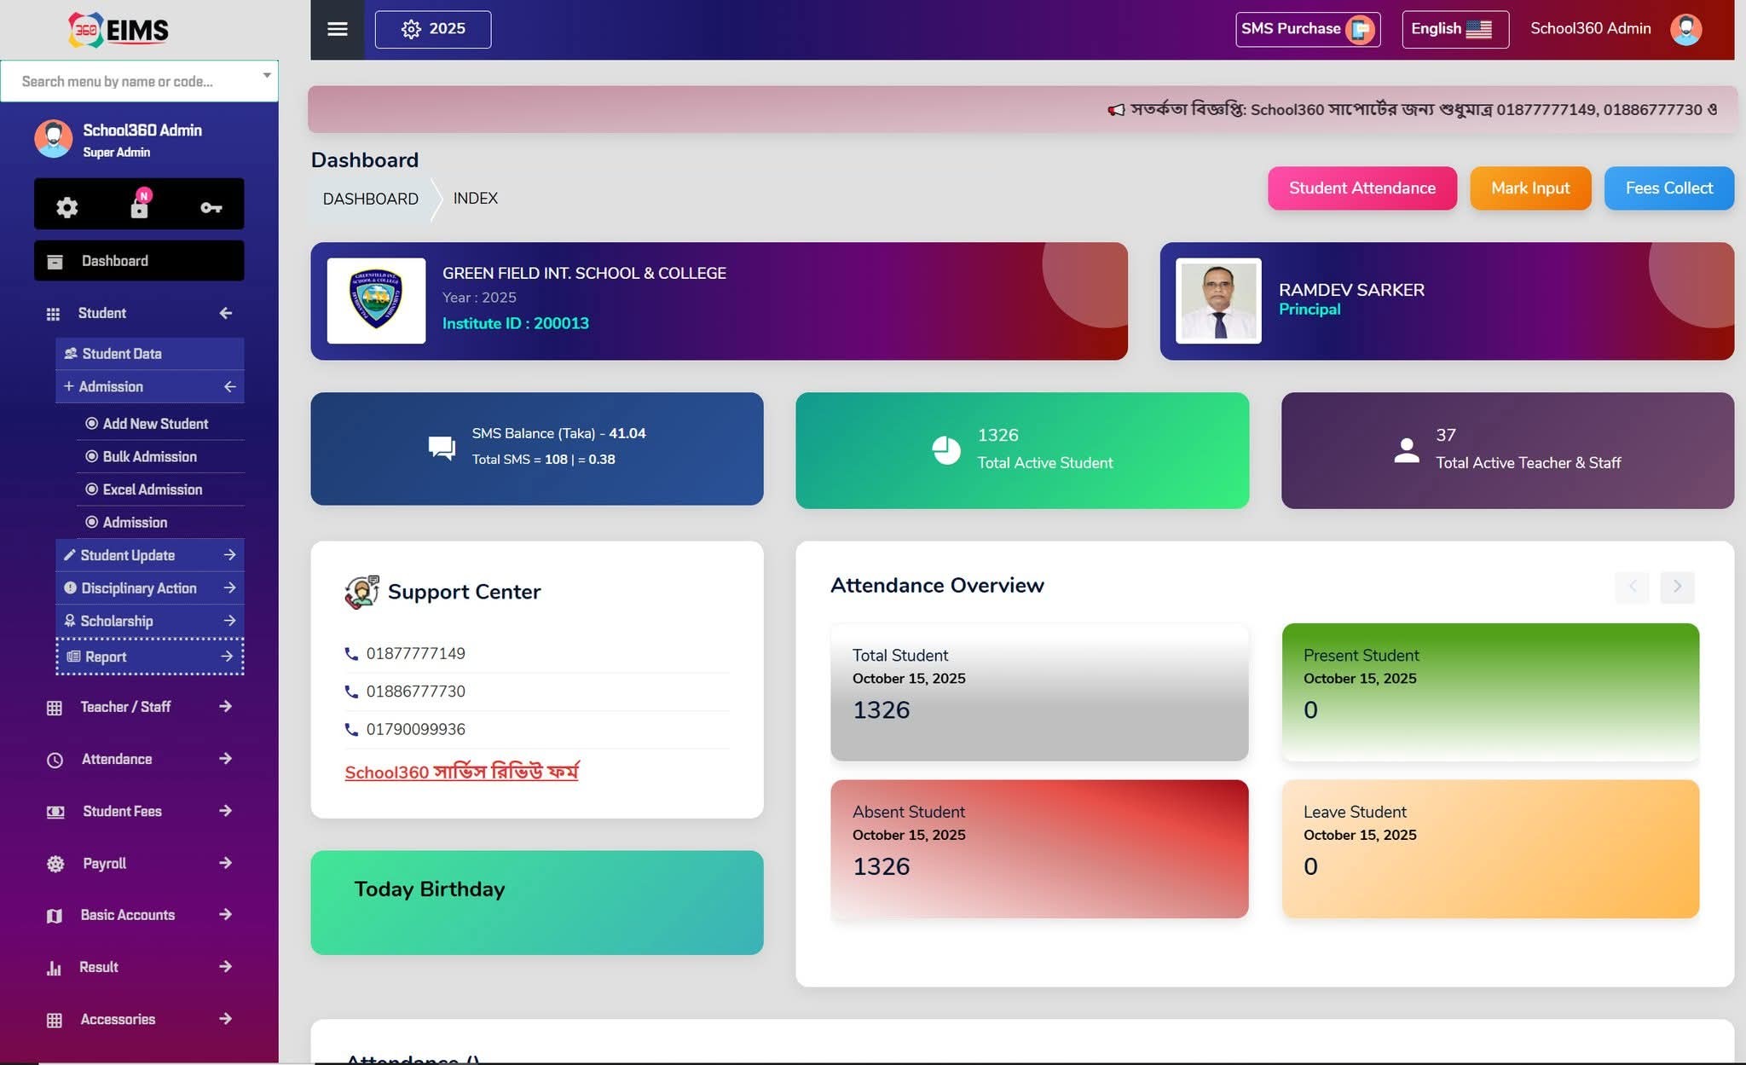1746x1065 pixels.
Task: Click the SMS Purchase icon
Action: 1359,30
